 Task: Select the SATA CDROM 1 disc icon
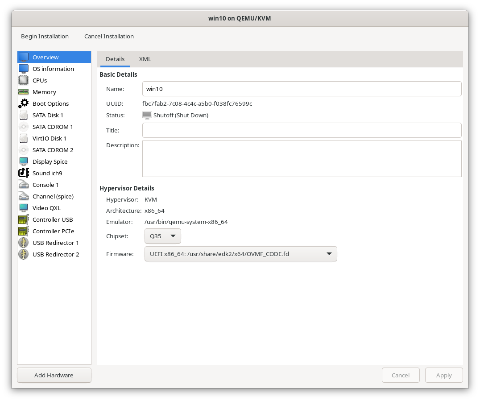24,127
